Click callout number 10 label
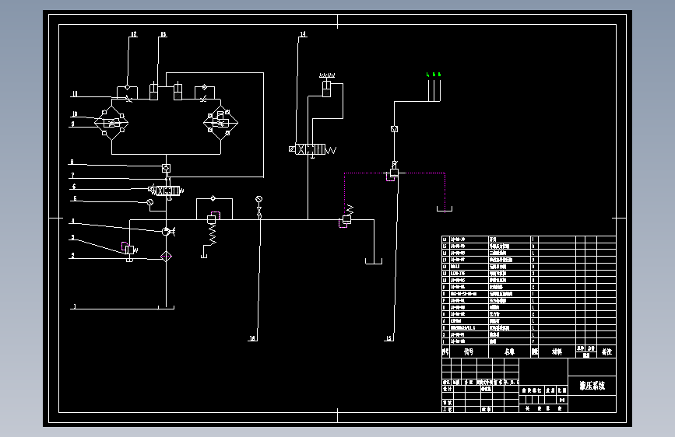The width and height of the screenshot is (675, 437). tap(75, 114)
